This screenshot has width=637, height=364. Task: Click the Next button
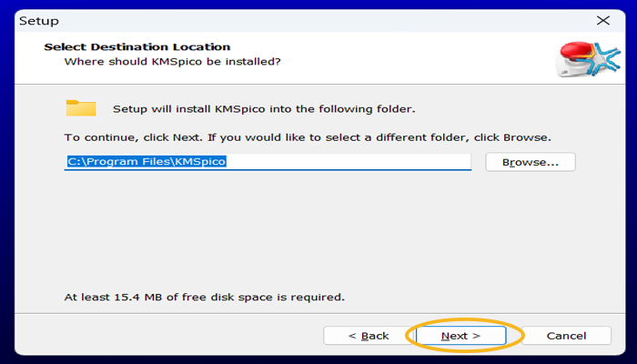460,336
